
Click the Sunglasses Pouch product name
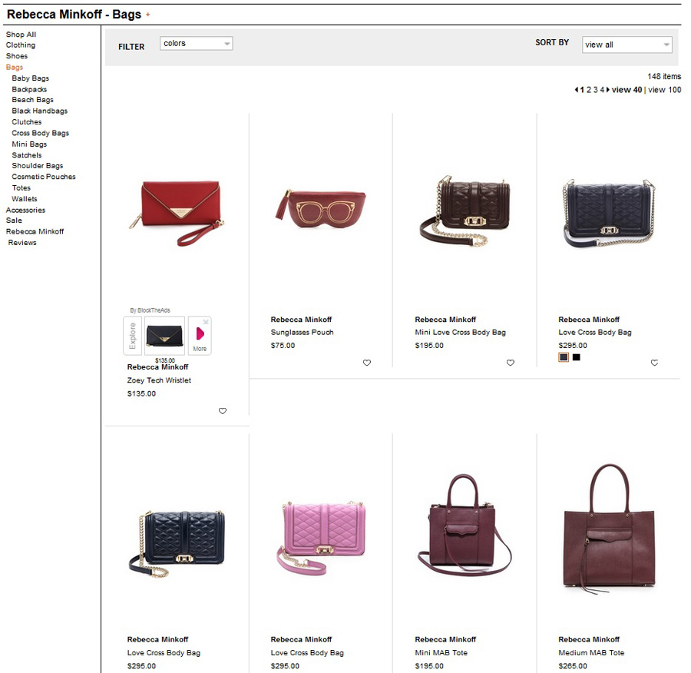click(x=302, y=332)
